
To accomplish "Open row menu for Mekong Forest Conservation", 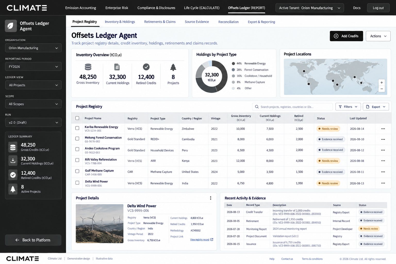I will (383, 139).
